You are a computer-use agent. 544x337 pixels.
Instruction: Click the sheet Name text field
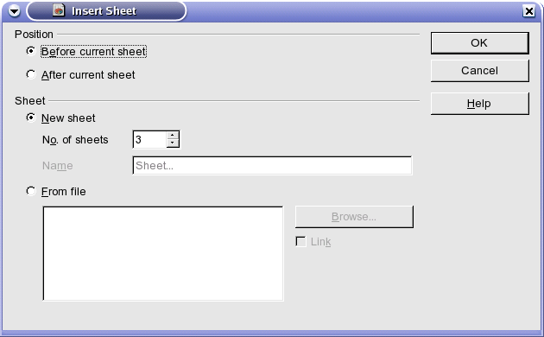(x=272, y=166)
